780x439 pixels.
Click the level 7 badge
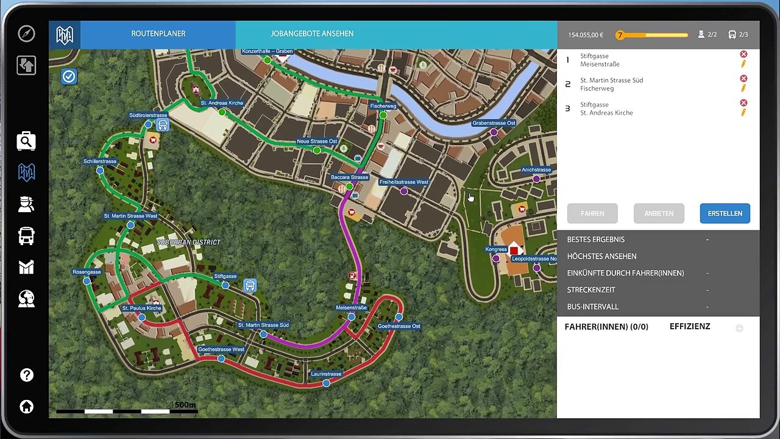[x=620, y=35]
